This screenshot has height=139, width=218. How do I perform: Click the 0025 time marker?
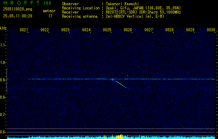point(107,30)
